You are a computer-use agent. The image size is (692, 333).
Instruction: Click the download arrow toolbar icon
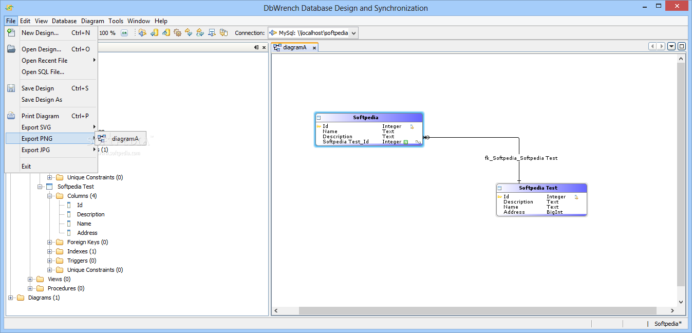[212, 33]
